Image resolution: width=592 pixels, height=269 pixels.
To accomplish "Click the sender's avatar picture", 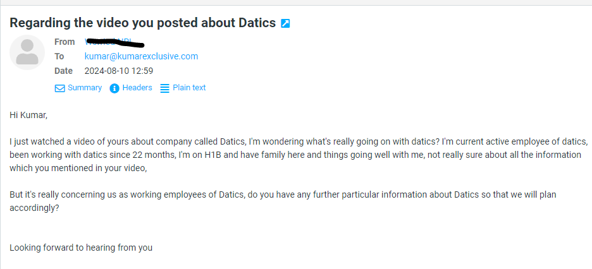I will click(x=27, y=52).
